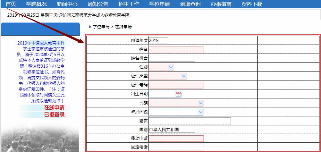Focus the 姓名拼音 pinyin text field

click(x=172, y=58)
